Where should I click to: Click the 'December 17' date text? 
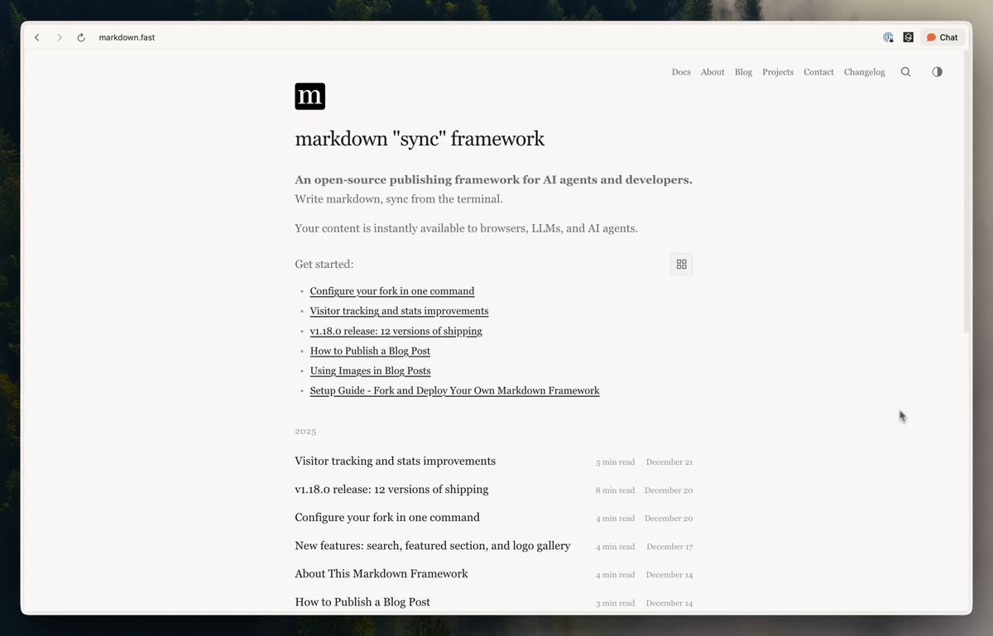(669, 547)
